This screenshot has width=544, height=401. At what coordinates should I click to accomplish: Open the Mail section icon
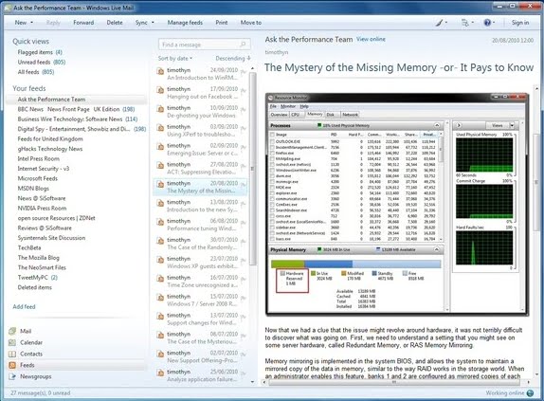click(x=12, y=331)
